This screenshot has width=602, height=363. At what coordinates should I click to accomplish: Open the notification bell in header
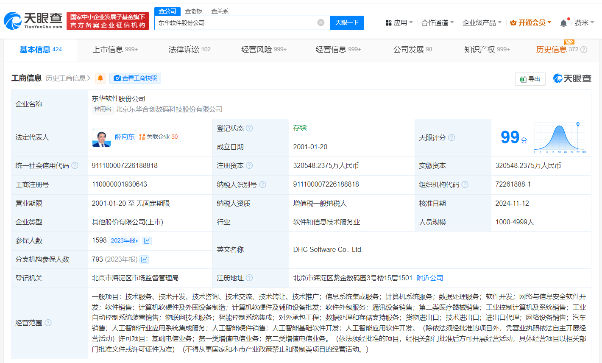(x=563, y=23)
